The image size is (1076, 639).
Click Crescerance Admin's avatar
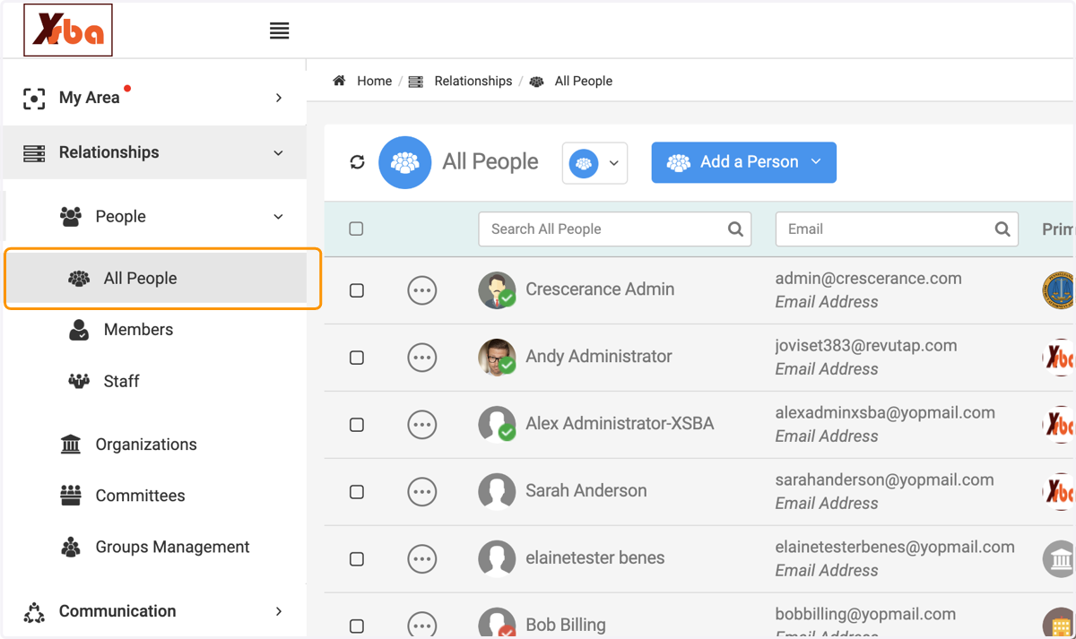[x=497, y=290]
